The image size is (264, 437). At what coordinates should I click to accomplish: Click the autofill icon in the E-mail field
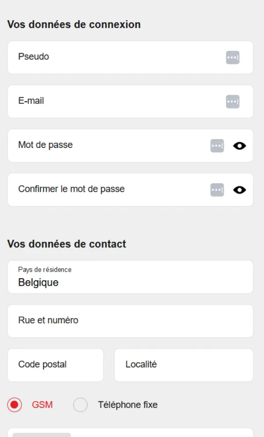[x=232, y=101]
